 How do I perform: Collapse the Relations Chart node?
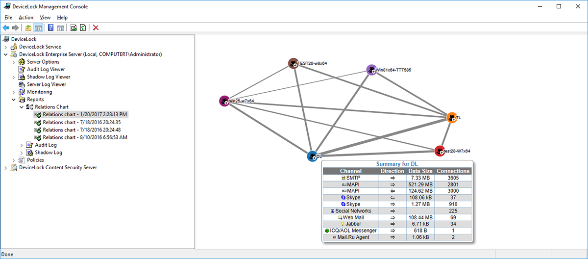tap(21, 107)
